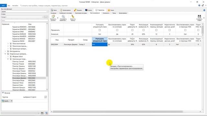Click the global search settings input field
The image size is (207, 116).
tap(45, 5)
